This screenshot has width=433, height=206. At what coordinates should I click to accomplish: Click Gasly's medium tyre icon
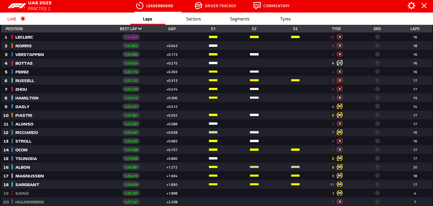(340, 107)
